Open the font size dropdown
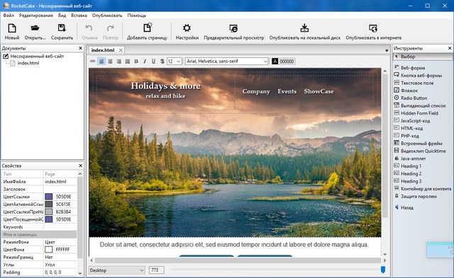The width and height of the screenshot is (454, 278). coord(178,62)
